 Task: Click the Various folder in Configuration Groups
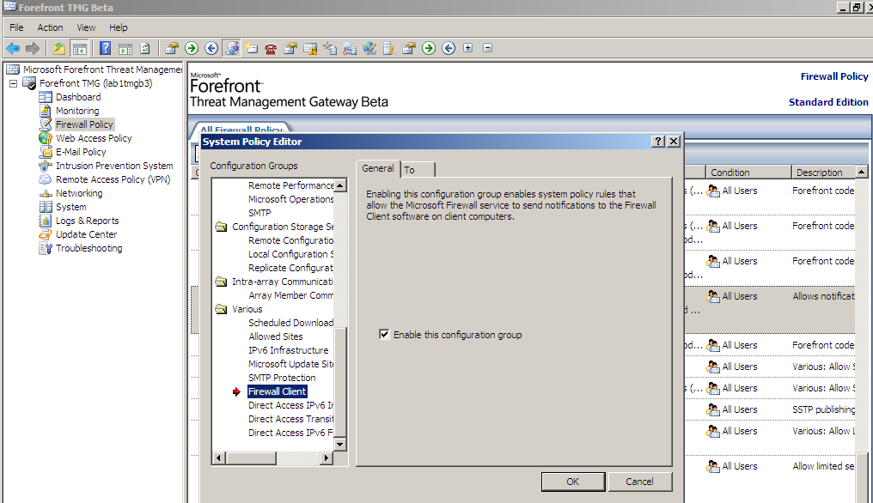coord(247,309)
